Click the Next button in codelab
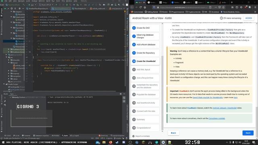This screenshot has width=258, height=145. tap(248, 133)
